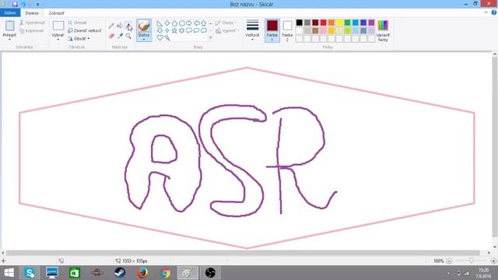Activate Farba 1 color slot
Image resolution: width=498 pixels, height=280 pixels.
coord(272,31)
